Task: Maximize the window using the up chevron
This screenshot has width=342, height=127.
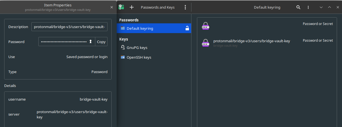Action: (x=329, y=7)
